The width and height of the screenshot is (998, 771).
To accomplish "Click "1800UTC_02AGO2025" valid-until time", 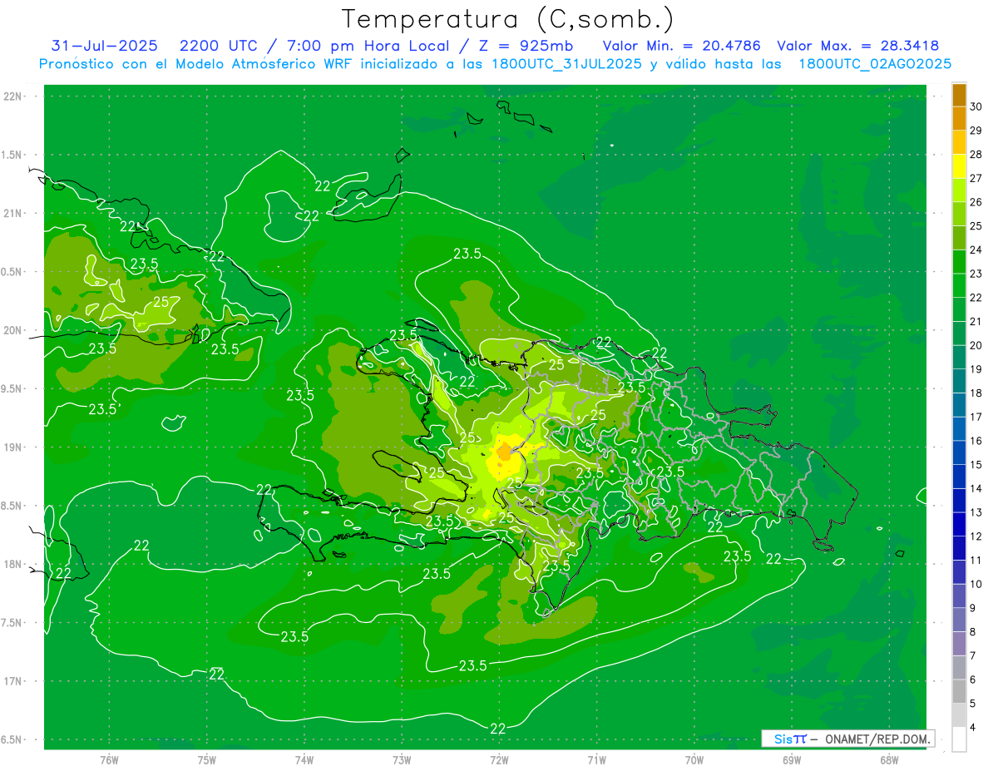I will tap(875, 64).
